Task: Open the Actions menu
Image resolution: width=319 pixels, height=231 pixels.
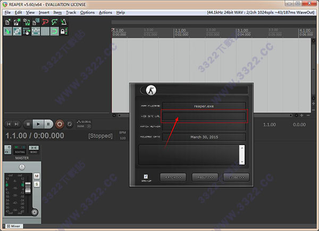Action: 105,12
